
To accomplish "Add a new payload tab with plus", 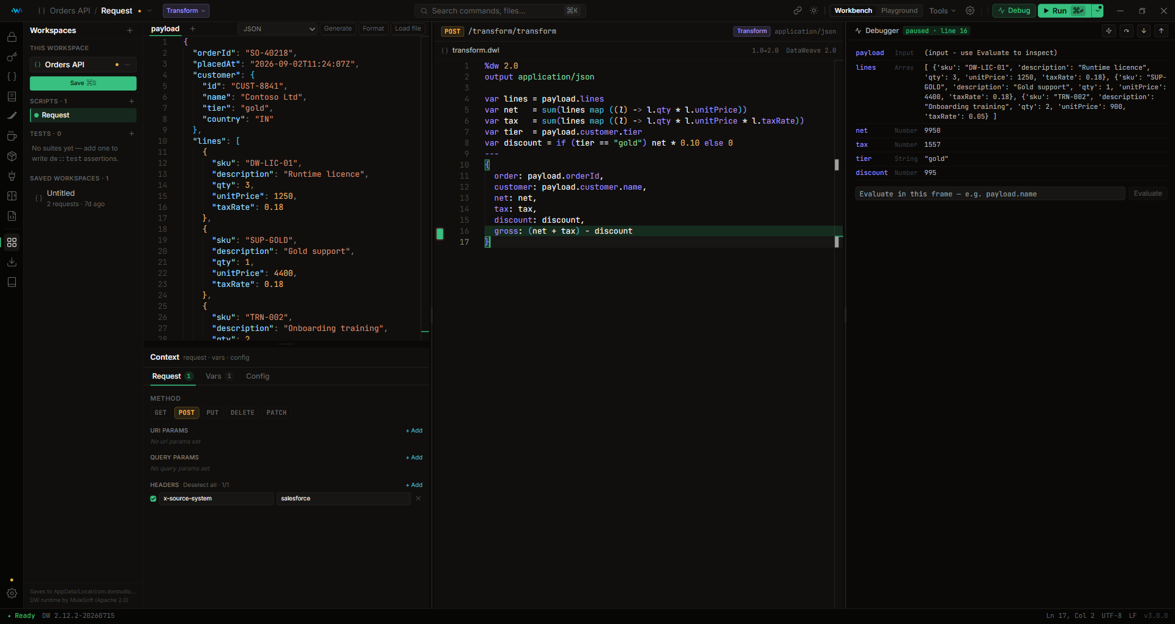I will pos(193,29).
